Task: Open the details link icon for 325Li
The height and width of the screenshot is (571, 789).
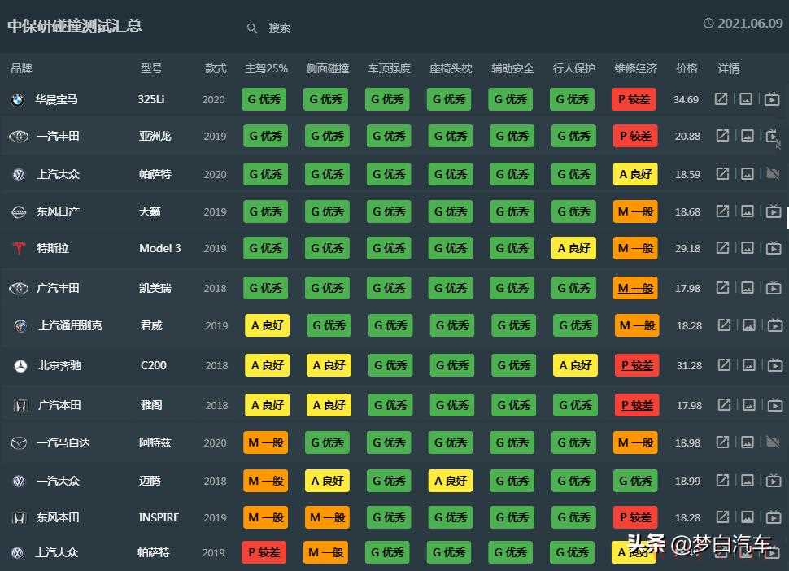Action: pos(721,99)
